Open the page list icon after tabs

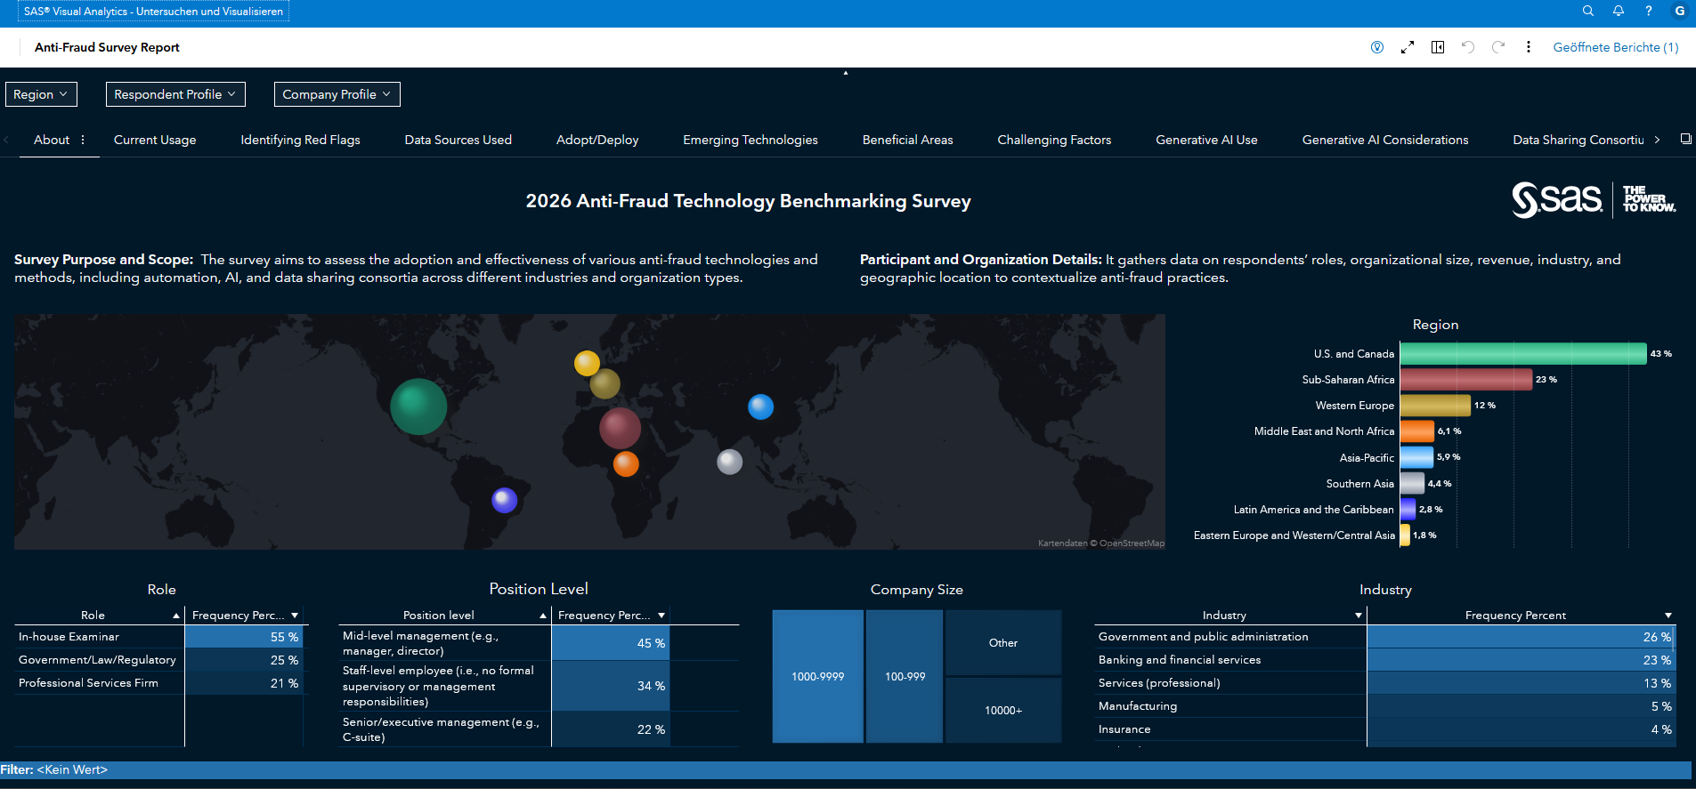pos(1685,139)
